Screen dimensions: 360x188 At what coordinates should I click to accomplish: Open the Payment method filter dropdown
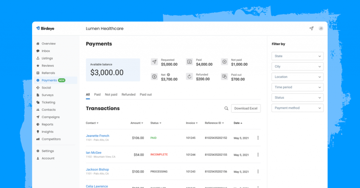tap(297, 108)
